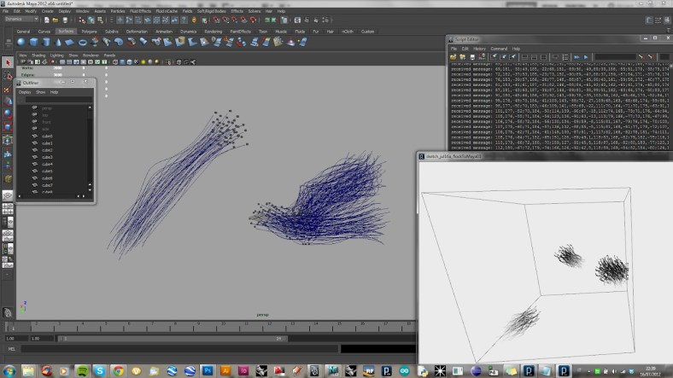Select cube0 in the Outliner list
Viewport: 673px width, 378px height.
47,136
